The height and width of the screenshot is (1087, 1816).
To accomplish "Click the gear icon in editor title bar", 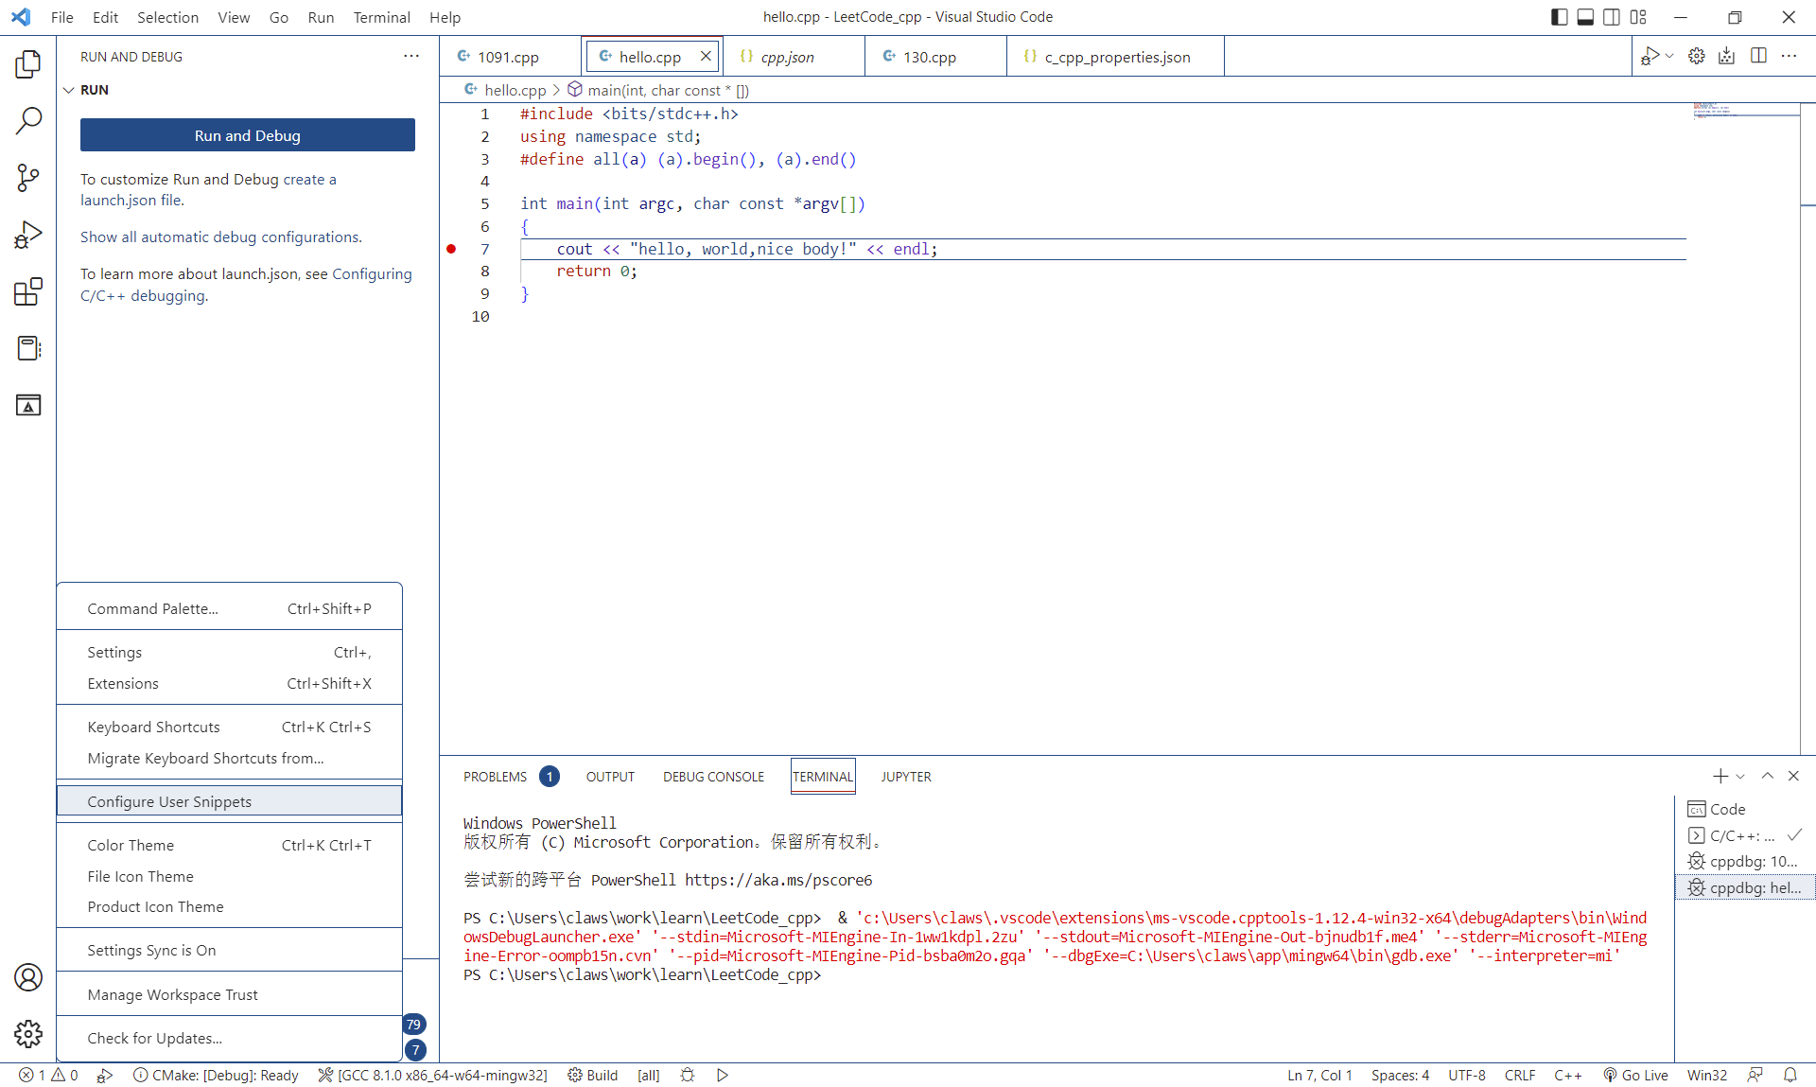I will point(1697,56).
